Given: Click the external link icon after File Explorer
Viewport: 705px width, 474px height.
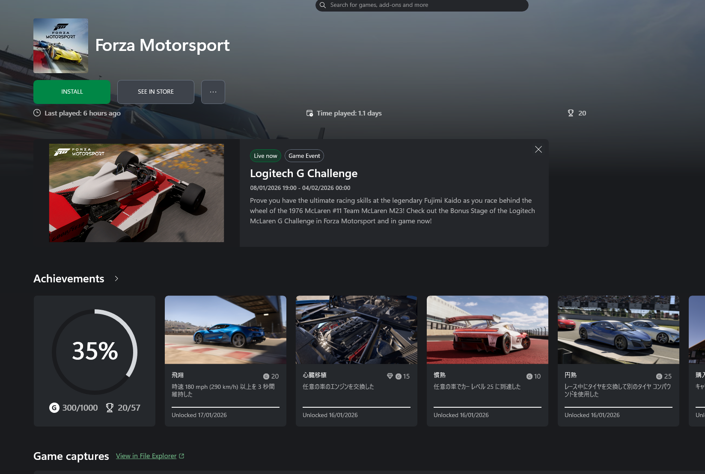Looking at the screenshot, I should (x=181, y=456).
